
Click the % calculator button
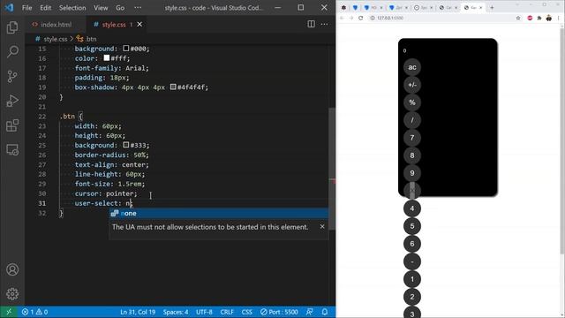tap(412, 102)
